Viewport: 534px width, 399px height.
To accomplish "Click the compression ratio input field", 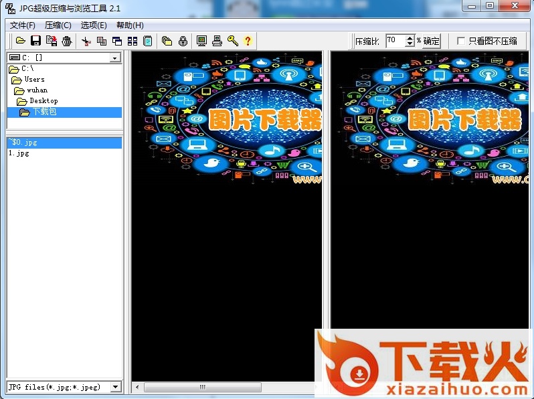I will (395, 41).
